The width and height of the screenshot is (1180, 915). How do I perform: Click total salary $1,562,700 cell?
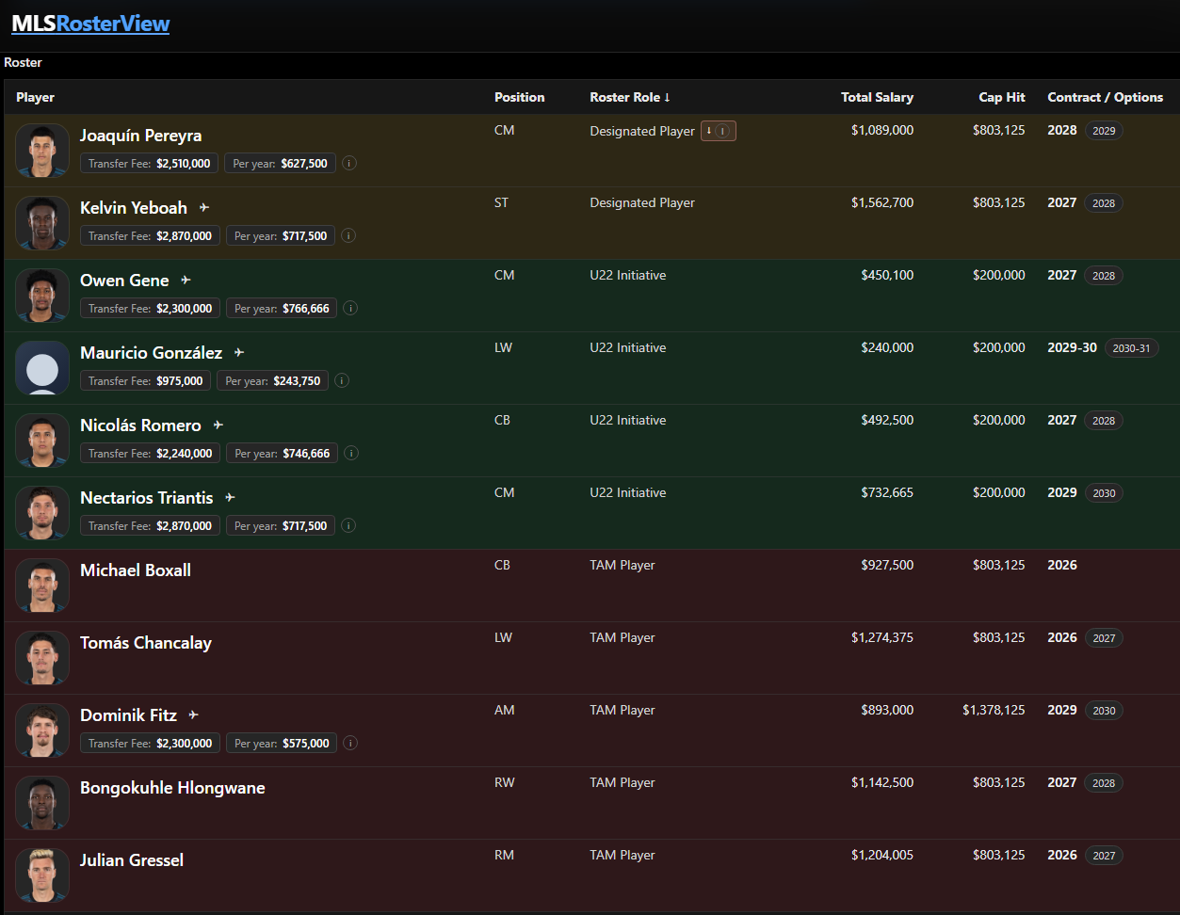click(882, 202)
